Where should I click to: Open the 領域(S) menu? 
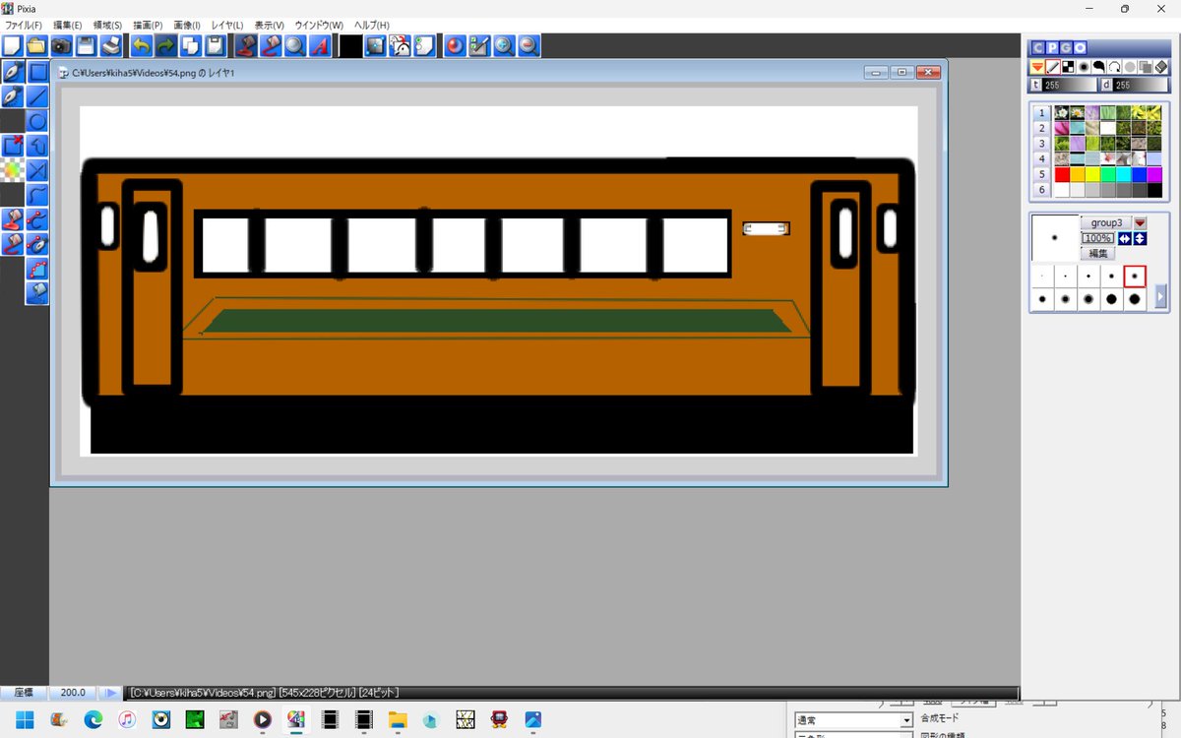tap(107, 25)
